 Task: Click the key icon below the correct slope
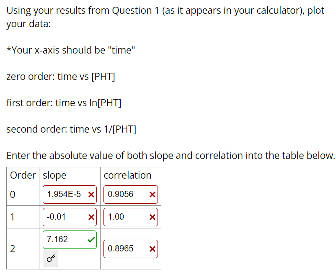point(50,259)
